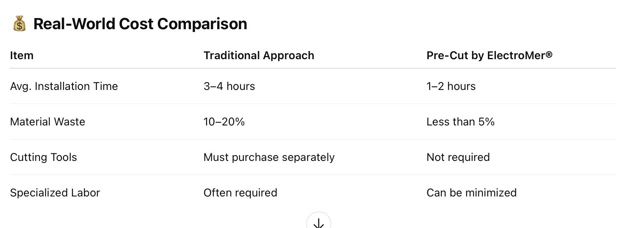Screen dimensions: 624x228
Task: Select the Material Waste row label
Action: (47, 122)
